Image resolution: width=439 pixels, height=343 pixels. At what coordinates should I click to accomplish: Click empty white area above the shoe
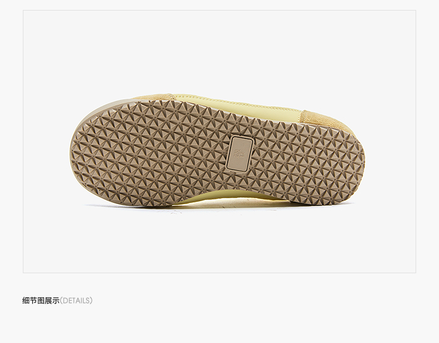point(220,50)
